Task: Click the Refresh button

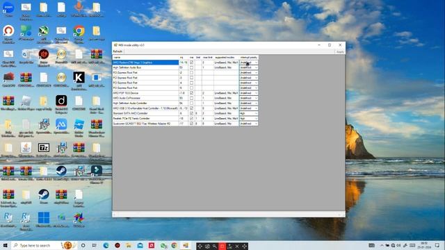Action: [x=118, y=51]
